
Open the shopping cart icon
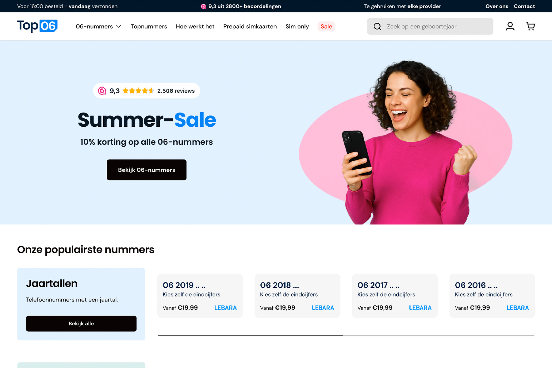click(x=531, y=26)
